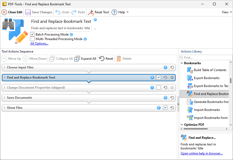Click the Close Edit button label
Image resolution: width=233 pixels, height=160 pixels.
point(15,12)
